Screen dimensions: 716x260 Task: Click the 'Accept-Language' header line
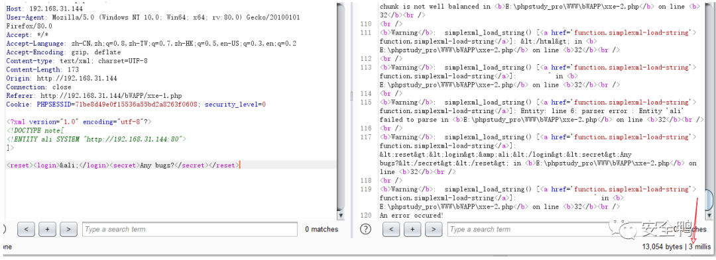point(152,44)
